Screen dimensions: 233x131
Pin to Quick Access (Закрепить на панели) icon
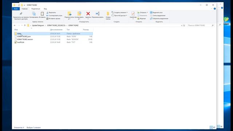click(x=21, y=14)
